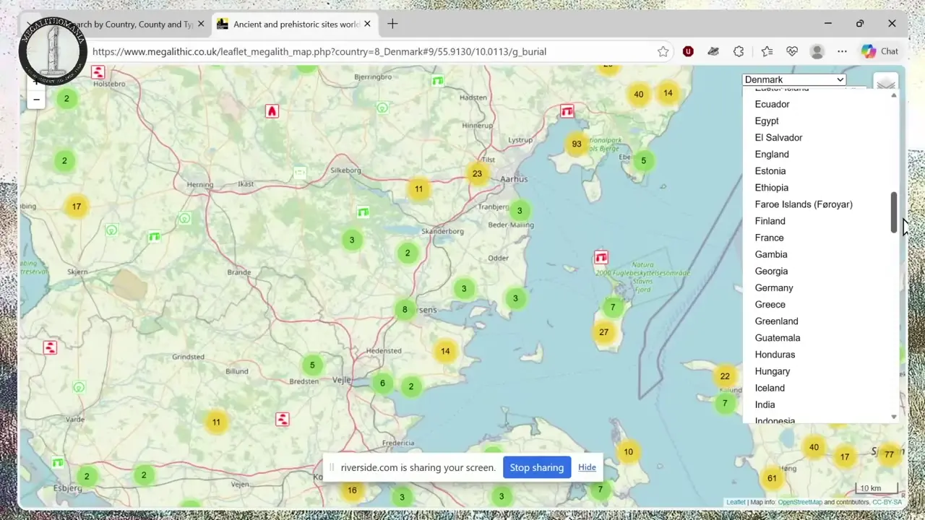
Task: Open the OpenStreetMap attribution link
Action: coord(800,502)
